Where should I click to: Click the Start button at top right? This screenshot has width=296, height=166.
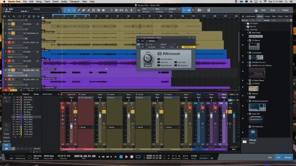(x=263, y=10)
